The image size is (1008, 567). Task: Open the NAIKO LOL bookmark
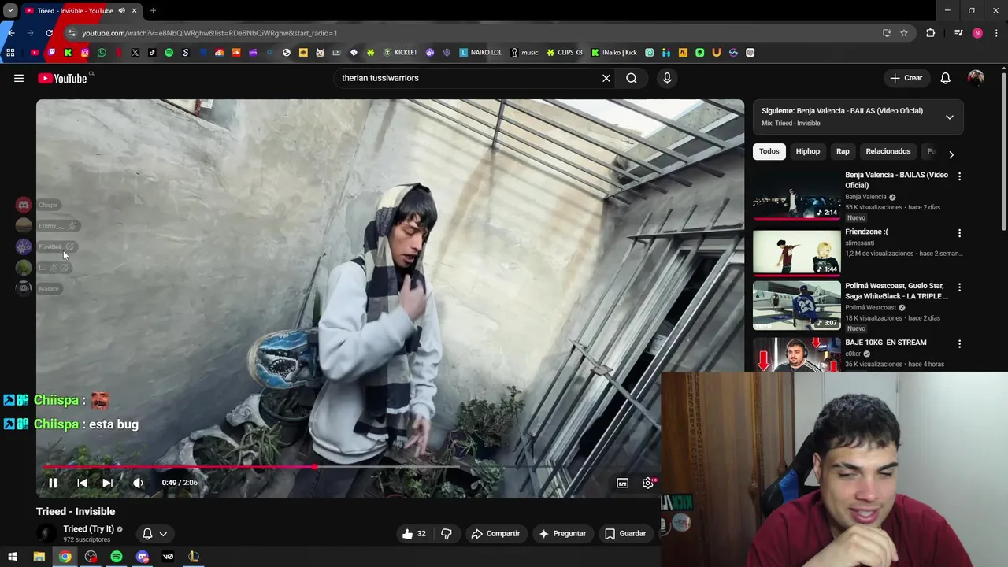pyautogui.click(x=480, y=53)
